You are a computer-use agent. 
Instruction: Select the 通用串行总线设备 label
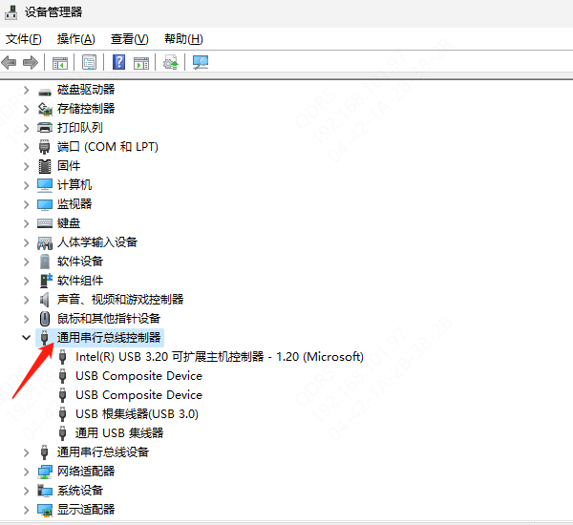tap(103, 452)
